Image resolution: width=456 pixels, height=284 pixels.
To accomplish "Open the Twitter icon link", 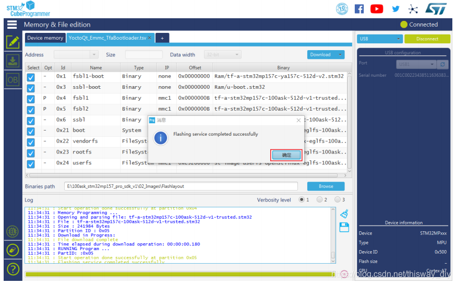I will (396, 9).
